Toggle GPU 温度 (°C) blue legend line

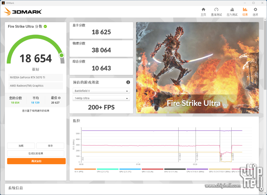[x=130, y=170]
